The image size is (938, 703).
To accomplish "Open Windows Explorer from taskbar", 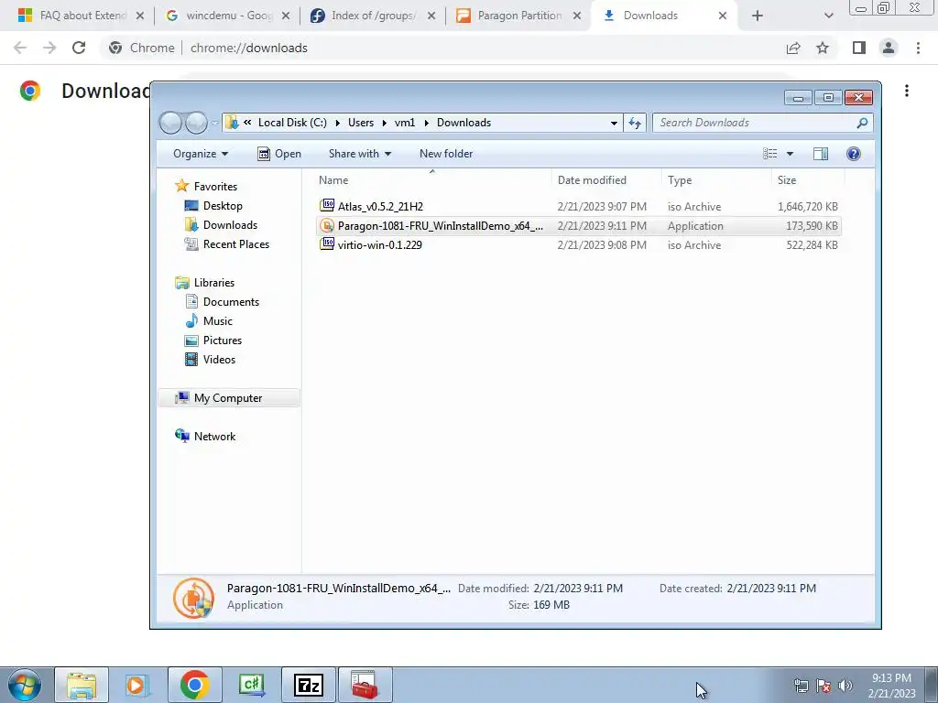I will click(x=82, y=685).
